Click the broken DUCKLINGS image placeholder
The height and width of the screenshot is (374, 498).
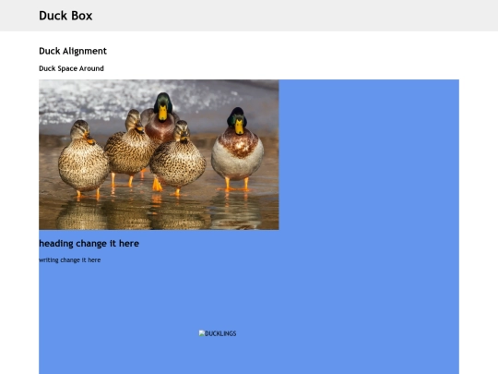tap(218, 333)
